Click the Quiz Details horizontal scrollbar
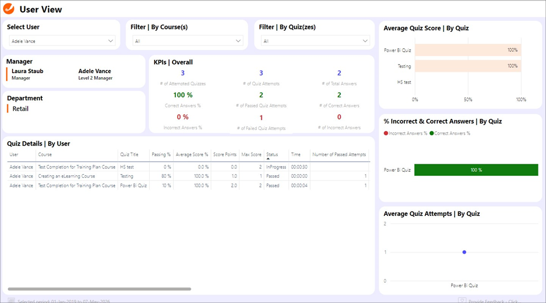The image size is (546, 303). 99,288
